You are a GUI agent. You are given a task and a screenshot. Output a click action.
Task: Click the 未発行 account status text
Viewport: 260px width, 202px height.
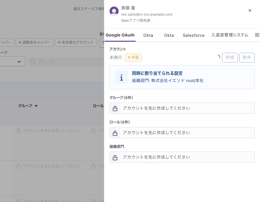coord(116,58)
